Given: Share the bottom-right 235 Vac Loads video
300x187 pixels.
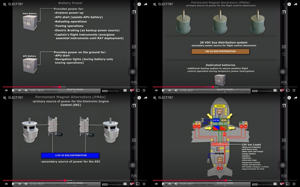Looking at the screenshot, I should click(295, 97).
